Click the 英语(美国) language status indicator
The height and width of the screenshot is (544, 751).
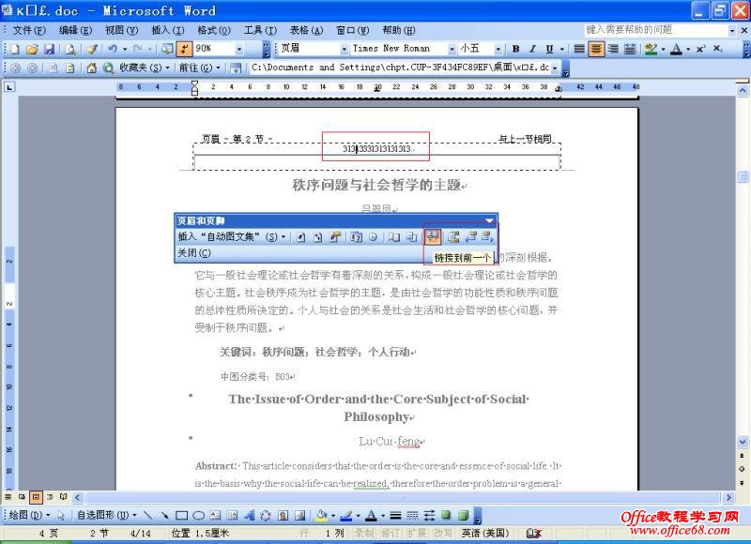click(485, 533)
